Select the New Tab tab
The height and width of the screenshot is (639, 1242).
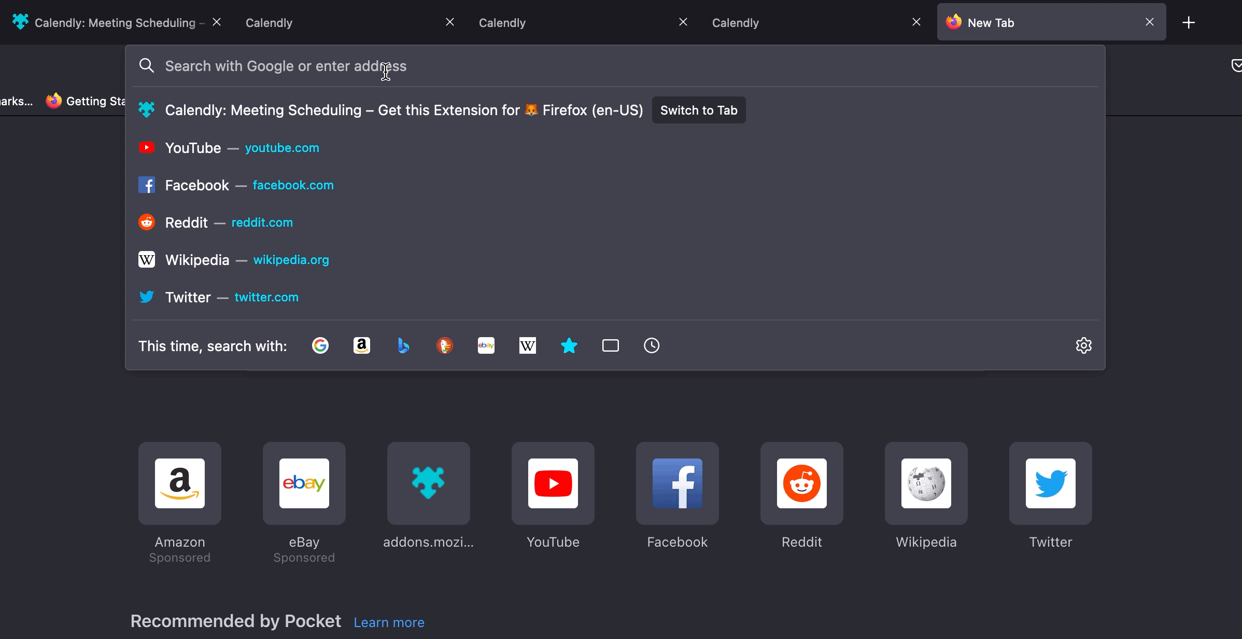click(990, 22)
